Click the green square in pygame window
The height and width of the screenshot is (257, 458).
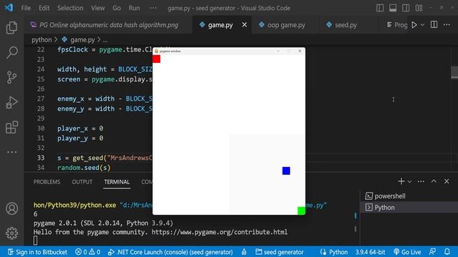(301, 211)
